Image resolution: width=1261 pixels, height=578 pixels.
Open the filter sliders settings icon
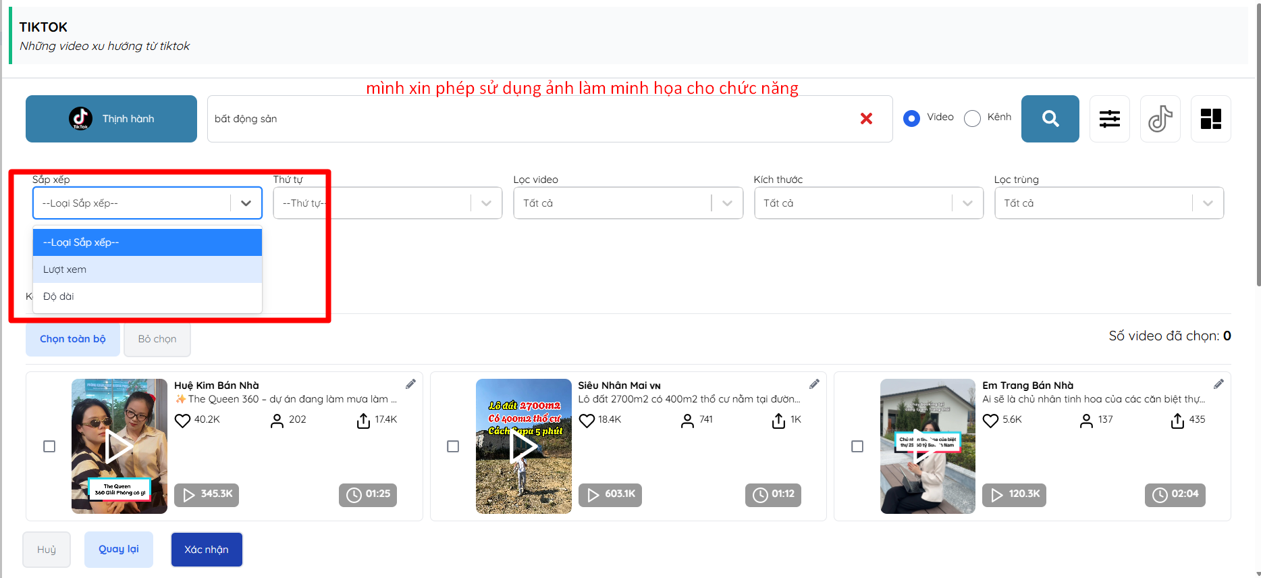pyautogui.click(x=1109, y=119)
